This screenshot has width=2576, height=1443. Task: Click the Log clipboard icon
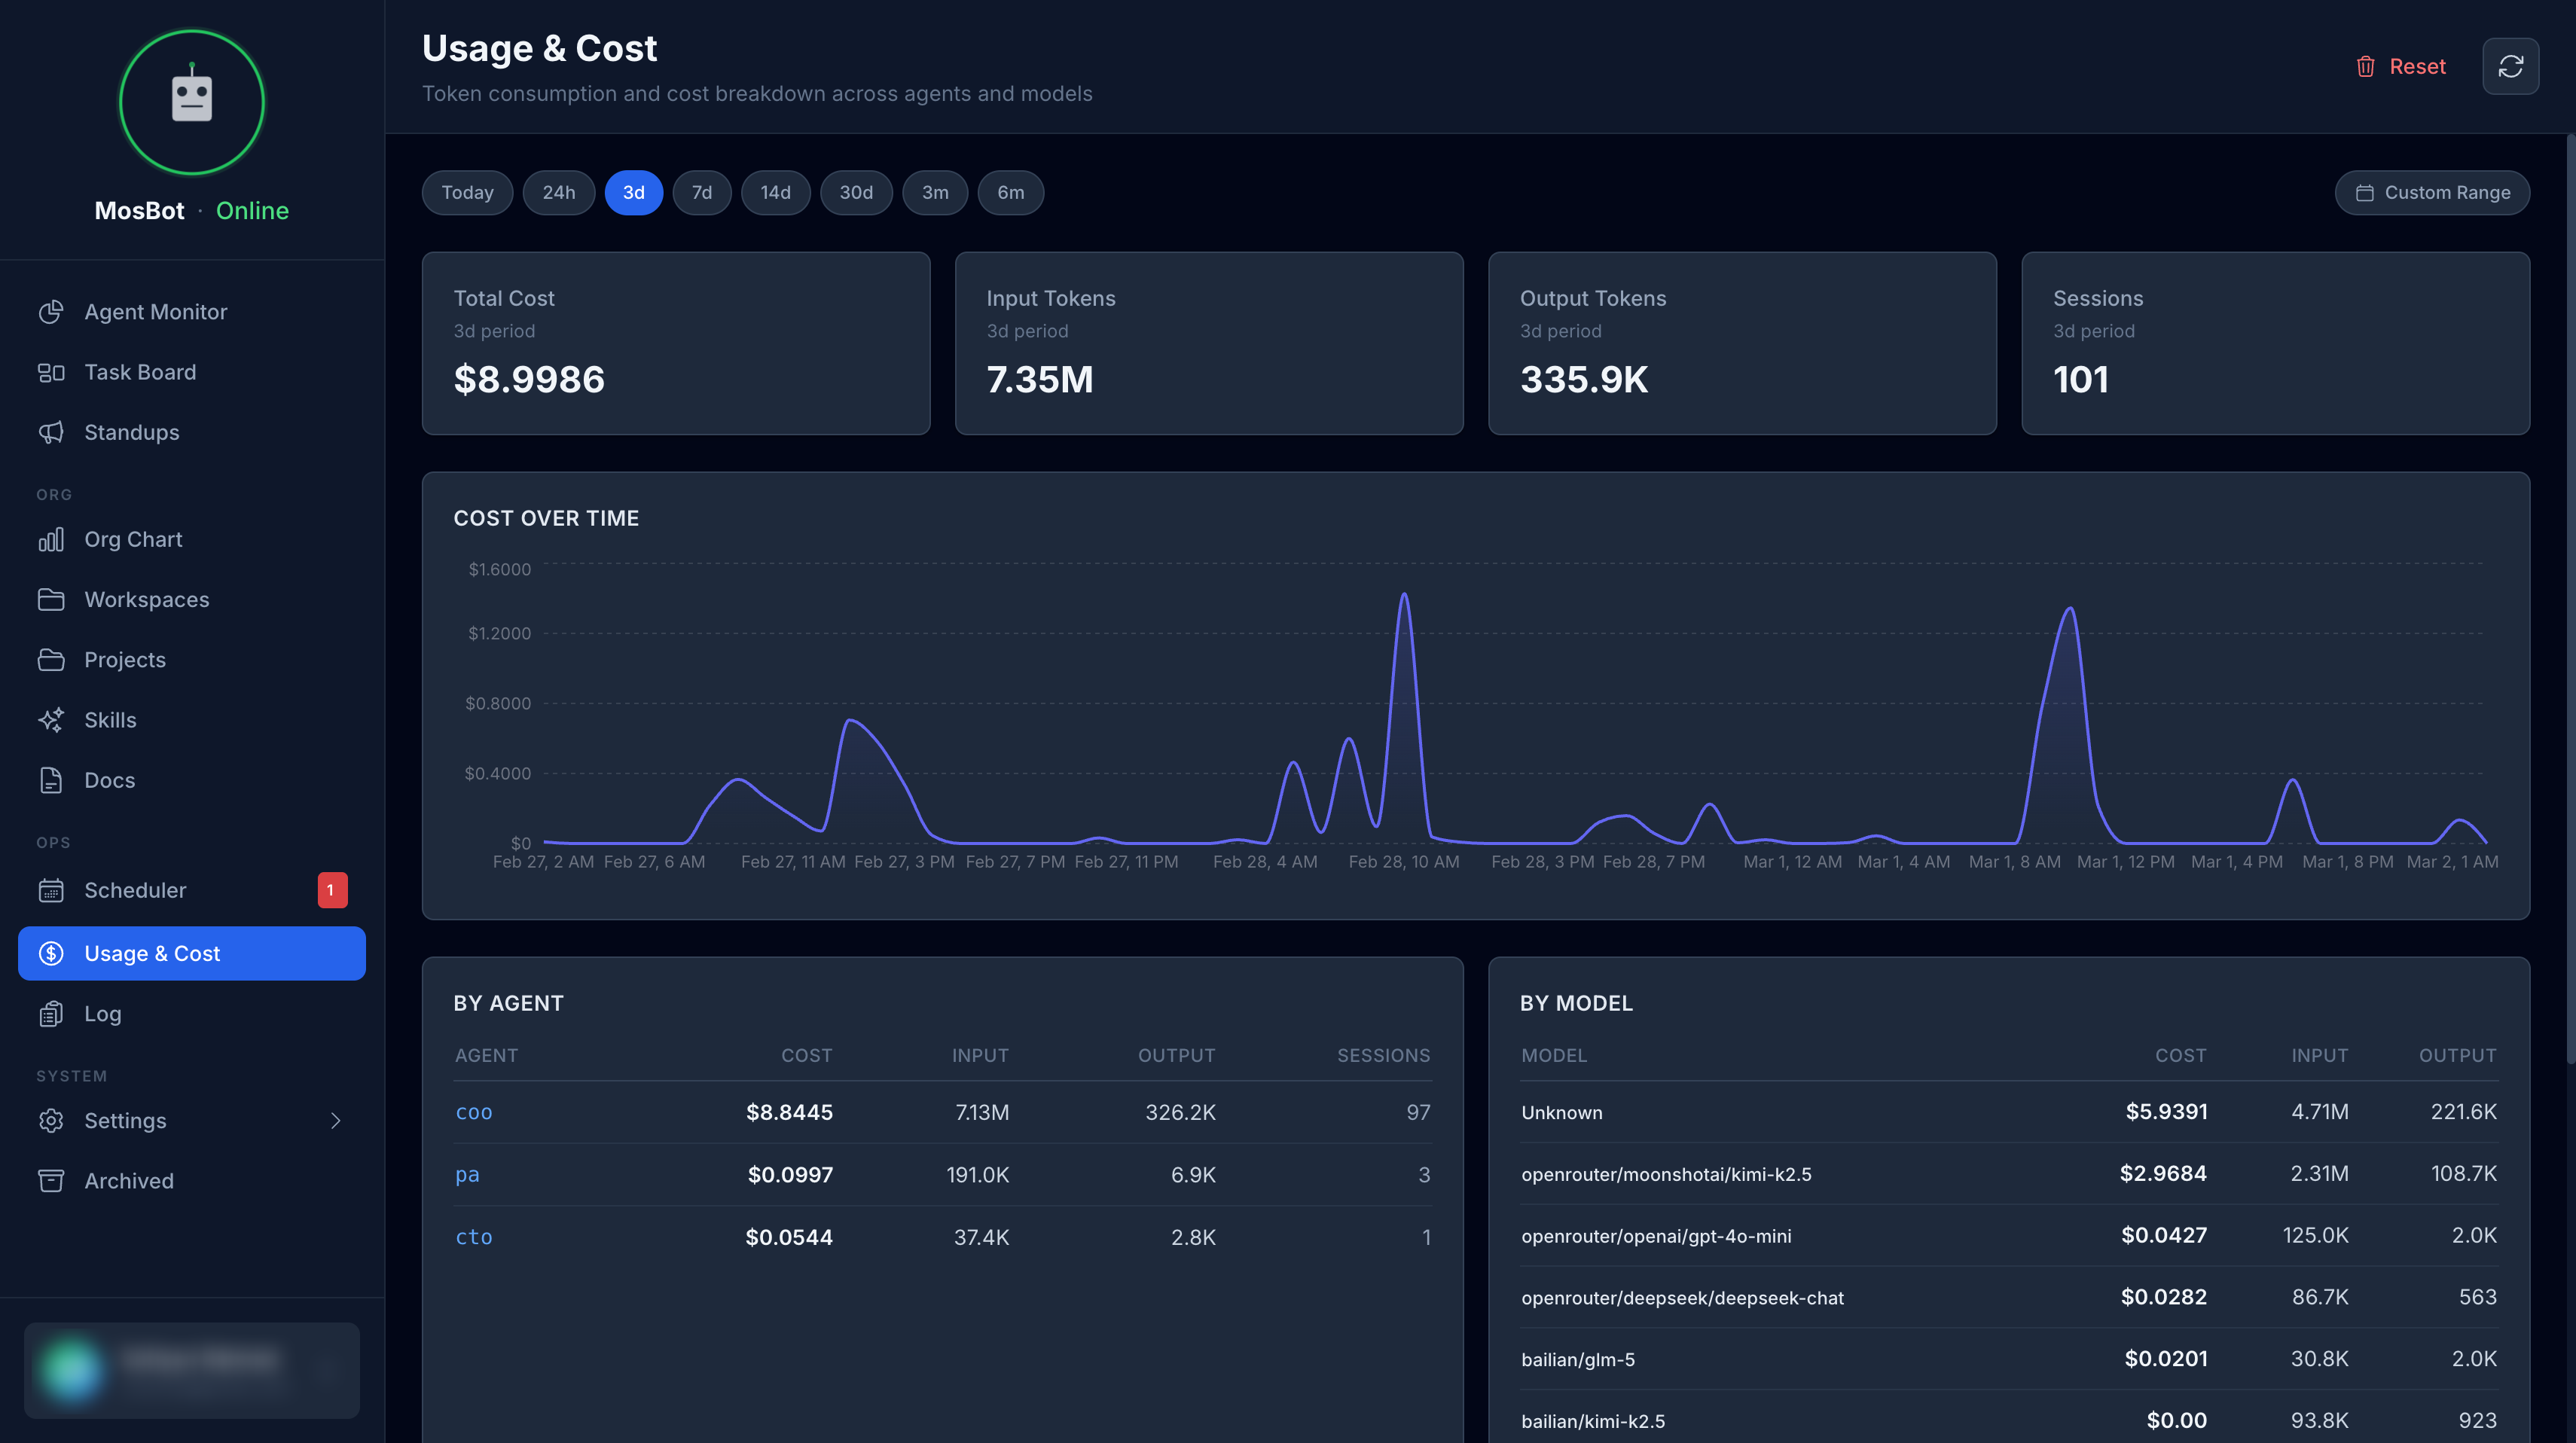pos(51,1014)
